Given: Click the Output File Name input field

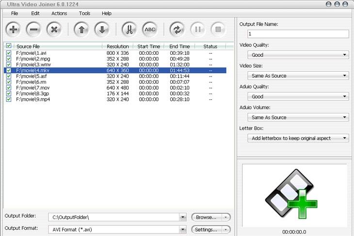Looking at the screenshot, I should 298,34.
